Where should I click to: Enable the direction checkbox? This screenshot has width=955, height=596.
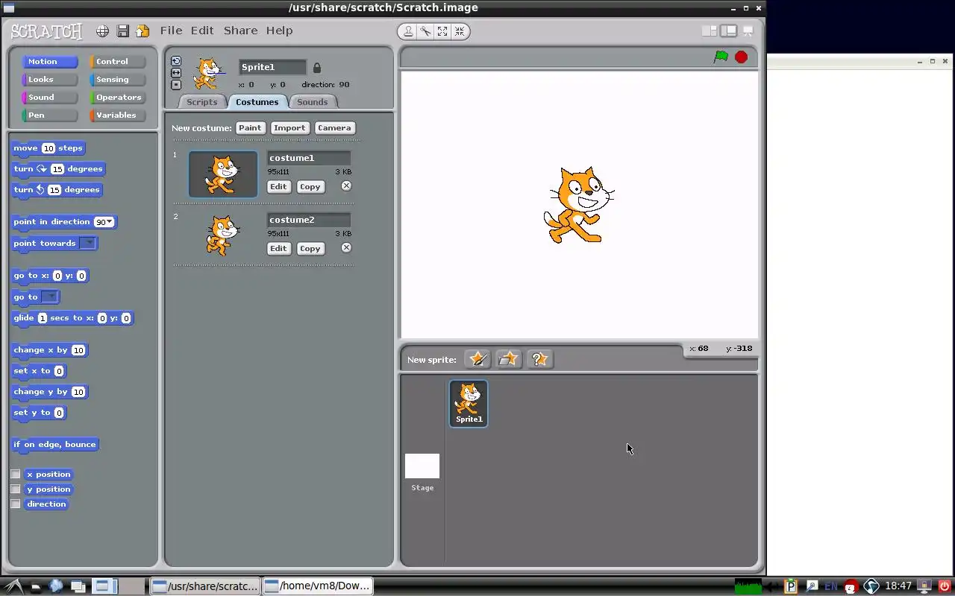[x=16, y=504]
